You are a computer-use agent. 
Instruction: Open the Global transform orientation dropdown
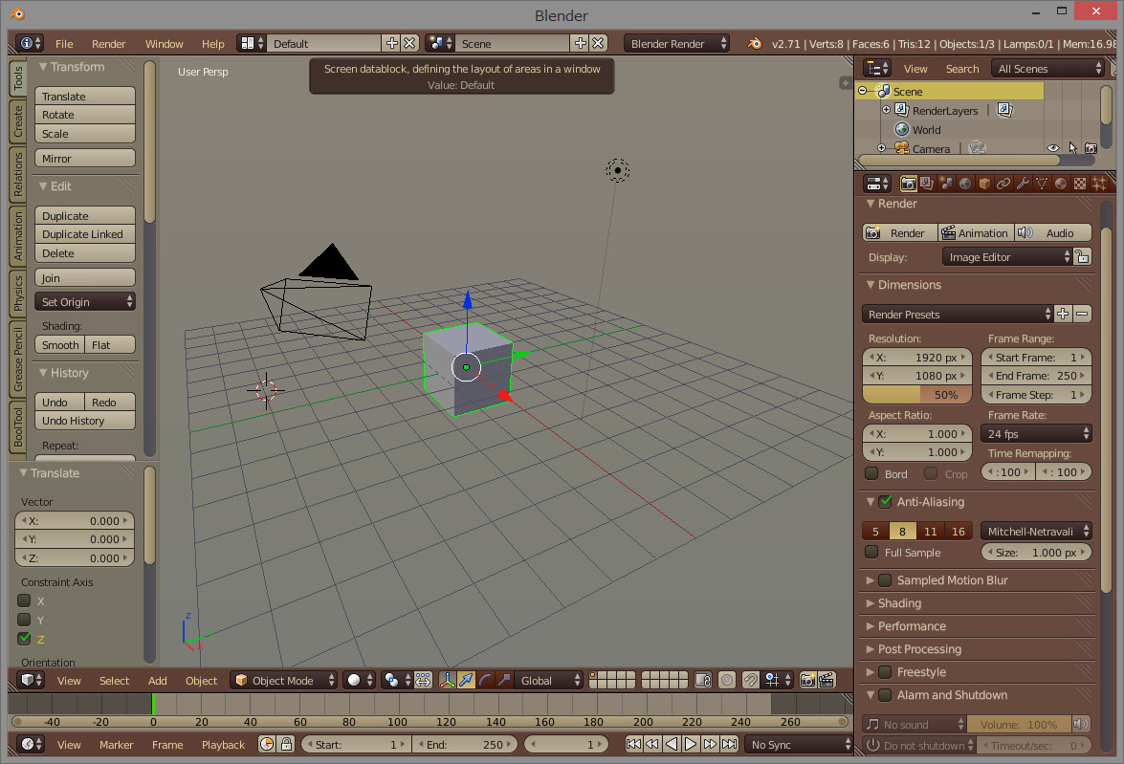549,680
